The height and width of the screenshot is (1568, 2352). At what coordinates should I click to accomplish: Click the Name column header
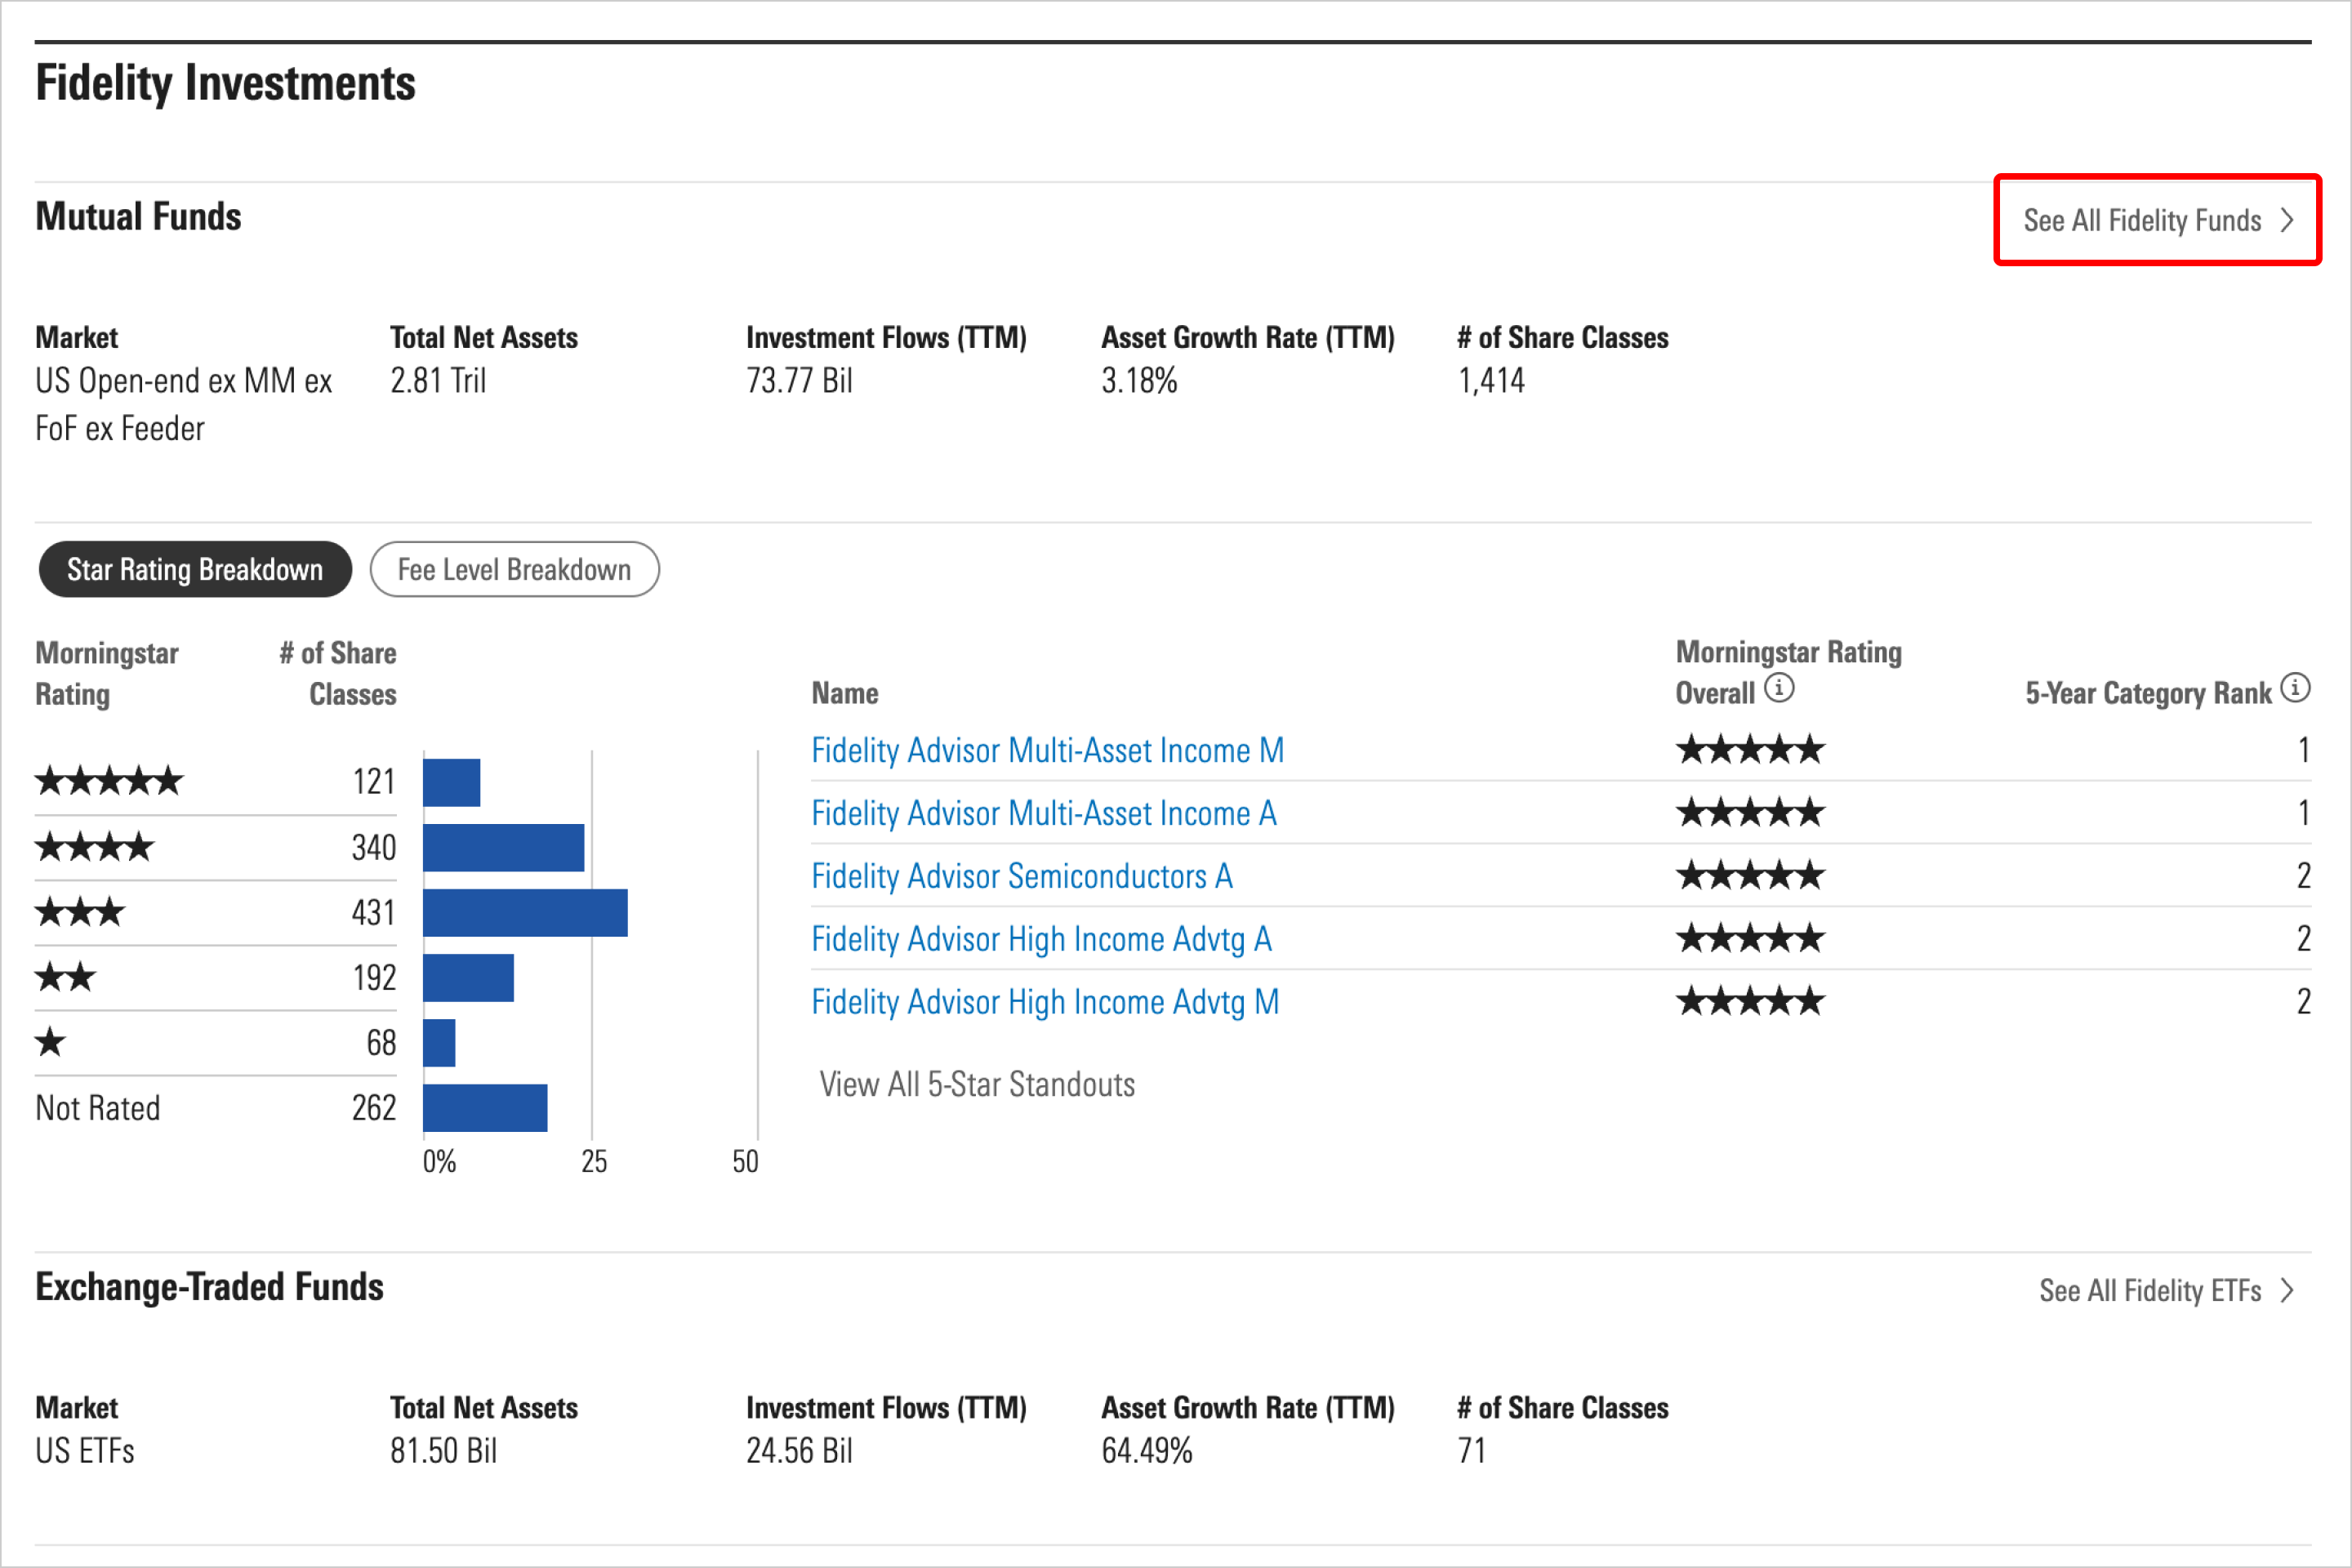tap(845, 693)
